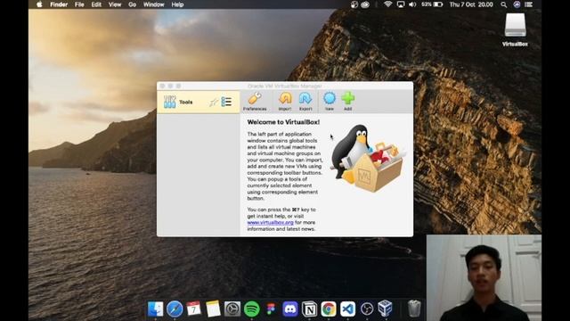Click the date and time display
The width and height of the screenshot is (570, 321).
click(x=471, y=4)
